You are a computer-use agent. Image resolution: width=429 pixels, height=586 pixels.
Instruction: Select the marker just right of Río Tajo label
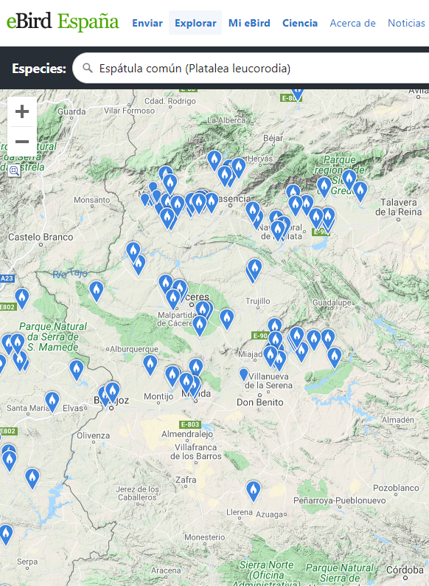tap(96, 291)
